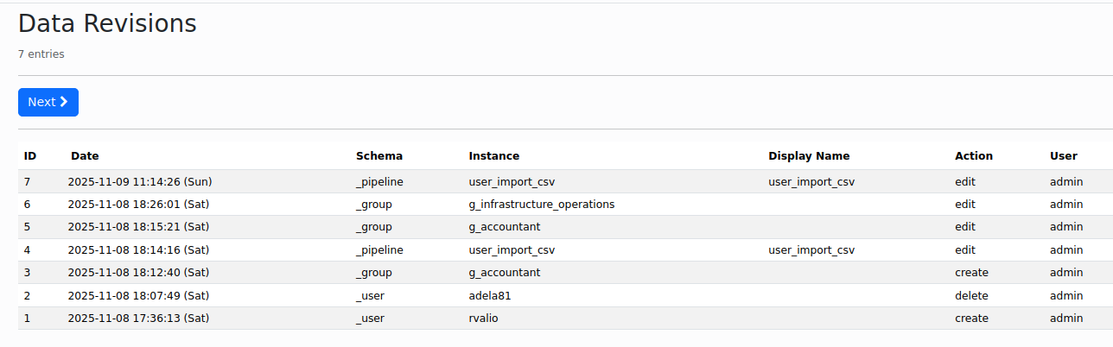Image resolution: width=1113 pixels, height=347 pixels.
Task: Select the g_infrastructure_operations instance cell
Action: pos(542,205)
